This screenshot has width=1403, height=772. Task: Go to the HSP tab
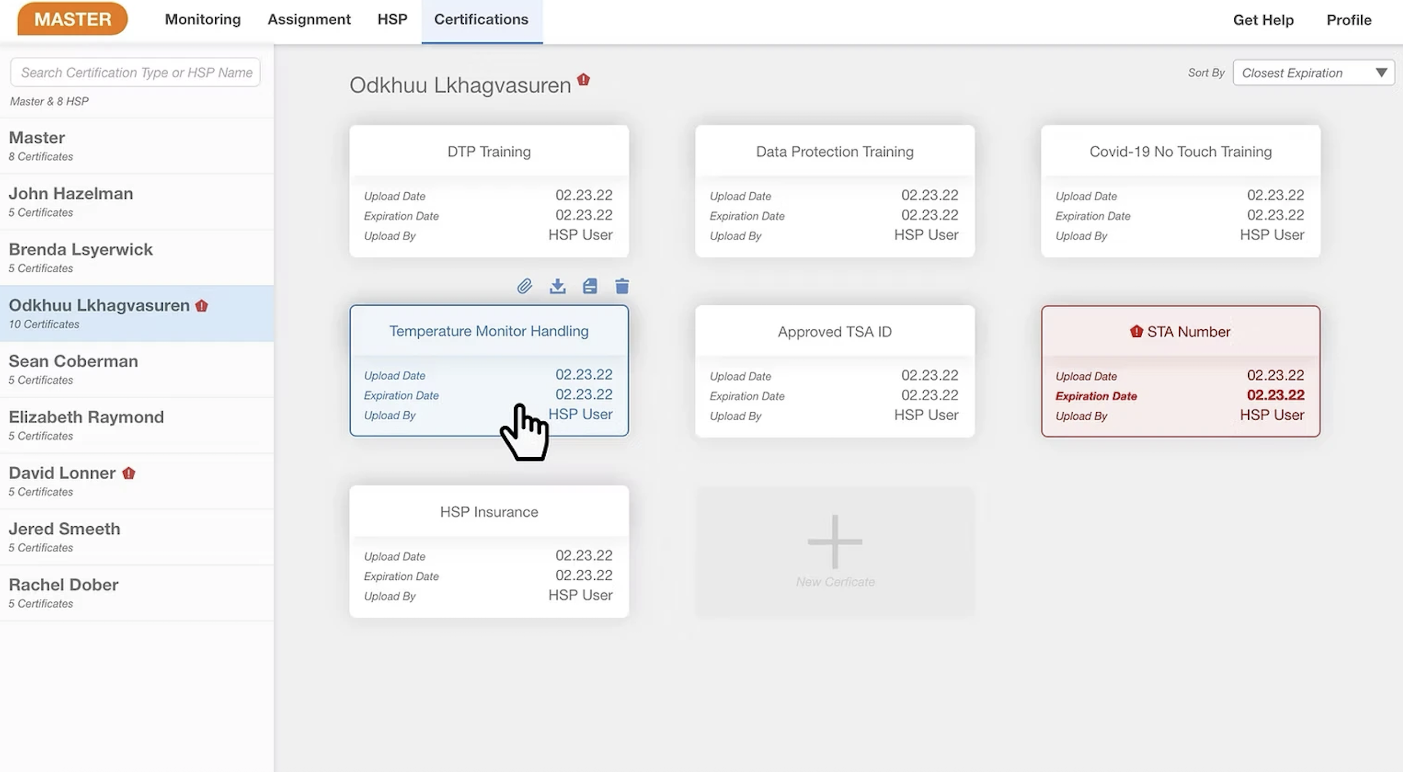392,20
